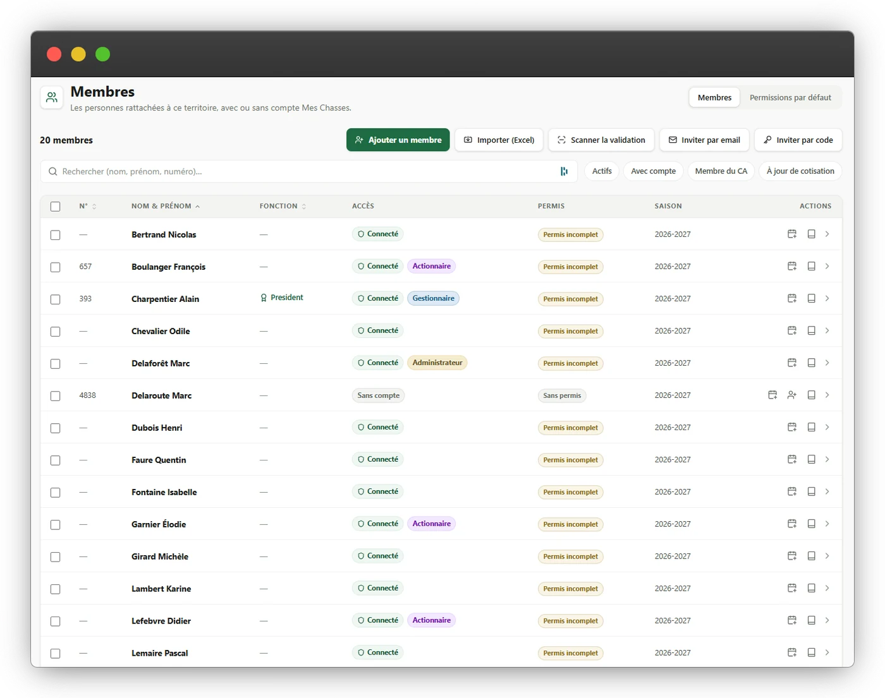
Task: Open the chevron for Delaroute Marc
Action: tap(827, 395)
